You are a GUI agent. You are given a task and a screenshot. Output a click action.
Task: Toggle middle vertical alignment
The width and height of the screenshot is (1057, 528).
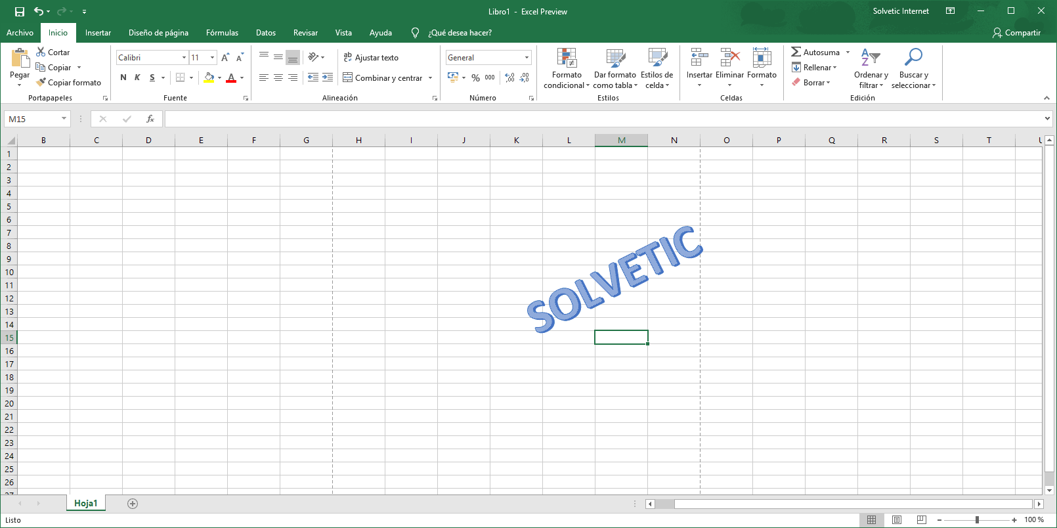pyautogui.click(x=278, y=57)
